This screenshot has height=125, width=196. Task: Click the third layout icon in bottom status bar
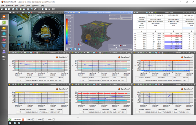pyautogui.click(x=19, y=123)
